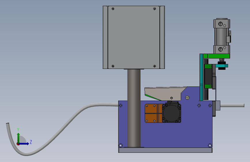Select the bottom-left screw on gray enclosure

click(113, 66)
